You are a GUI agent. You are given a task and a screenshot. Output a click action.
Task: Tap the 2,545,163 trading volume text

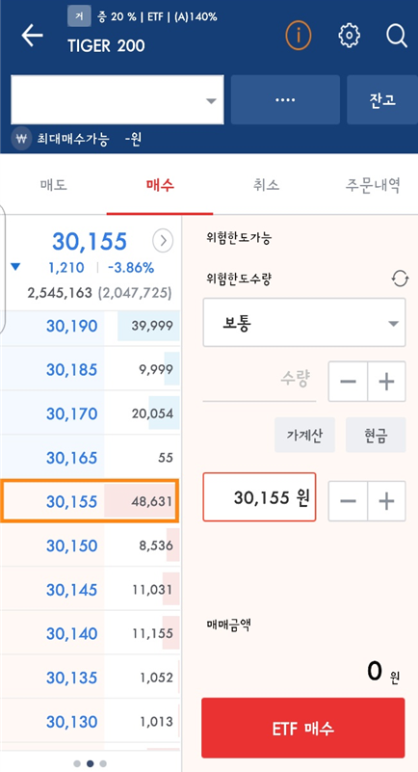[60, 293]
